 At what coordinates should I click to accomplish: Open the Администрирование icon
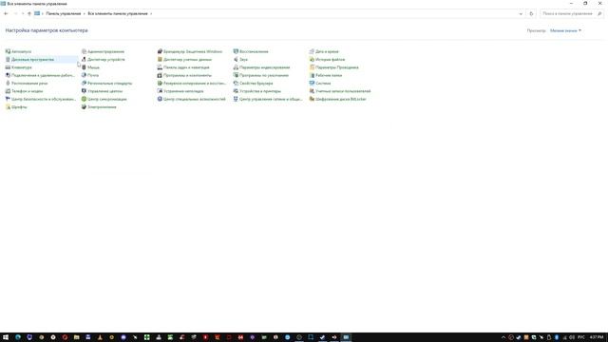[84, 51]
